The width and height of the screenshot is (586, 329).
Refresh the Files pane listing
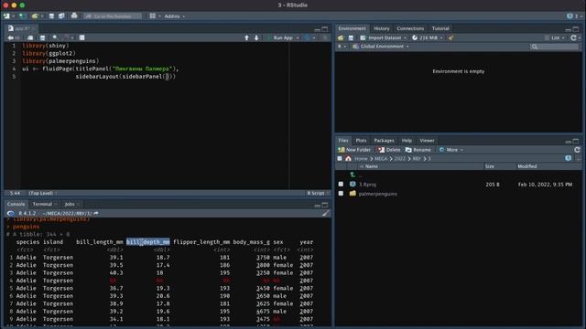pos(577,150)
